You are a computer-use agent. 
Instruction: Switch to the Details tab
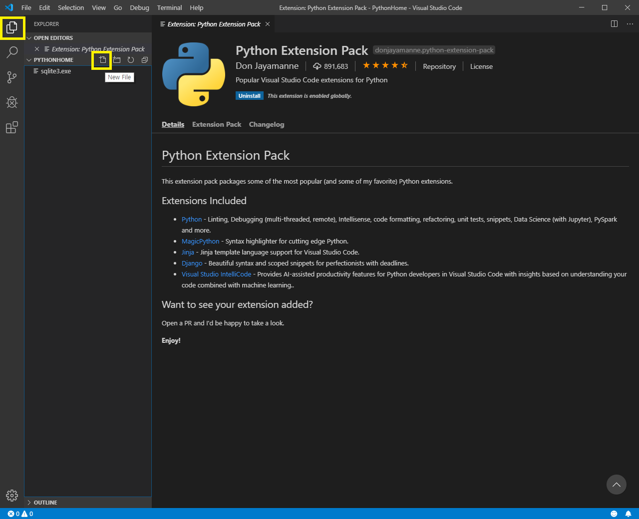(173, 124)
